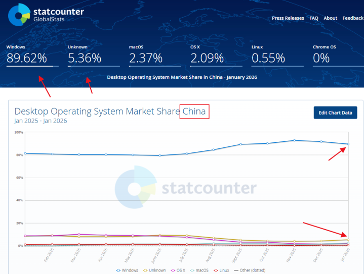364x274 pixels.
Task: Click the Windows Jan 2026 data point
Action: 348,144
